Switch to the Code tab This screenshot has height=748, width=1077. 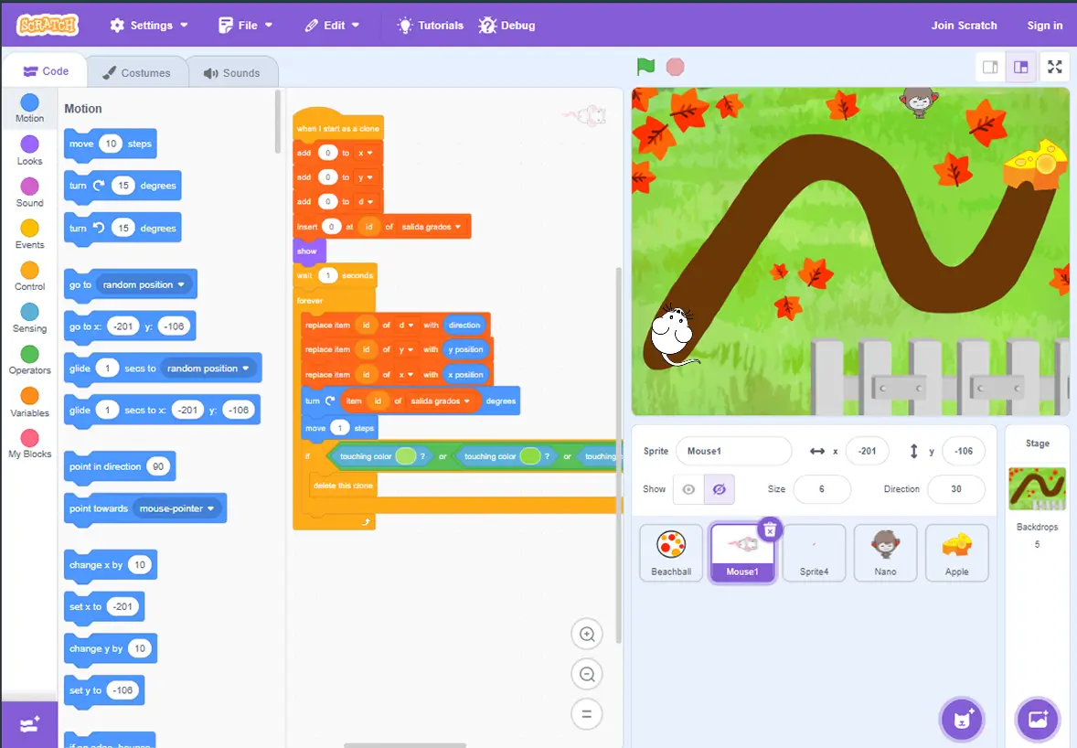(x=46, y=71)
